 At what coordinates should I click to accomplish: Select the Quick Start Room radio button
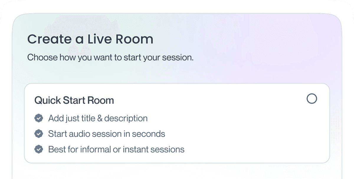pyautogui.click(x=312, y=98)
